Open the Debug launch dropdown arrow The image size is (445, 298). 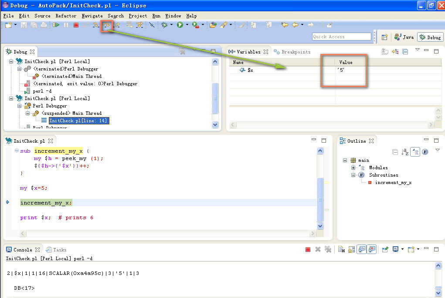click(171, 25)
